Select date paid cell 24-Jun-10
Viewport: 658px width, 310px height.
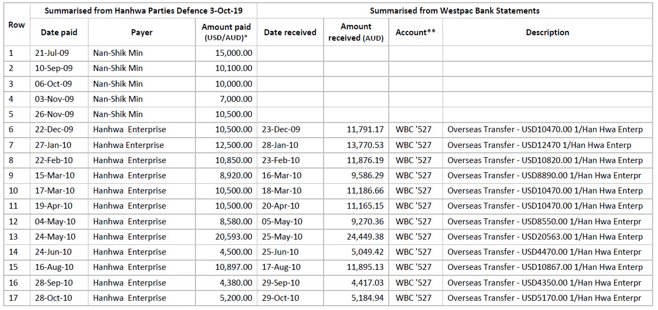tap(53, 251)
